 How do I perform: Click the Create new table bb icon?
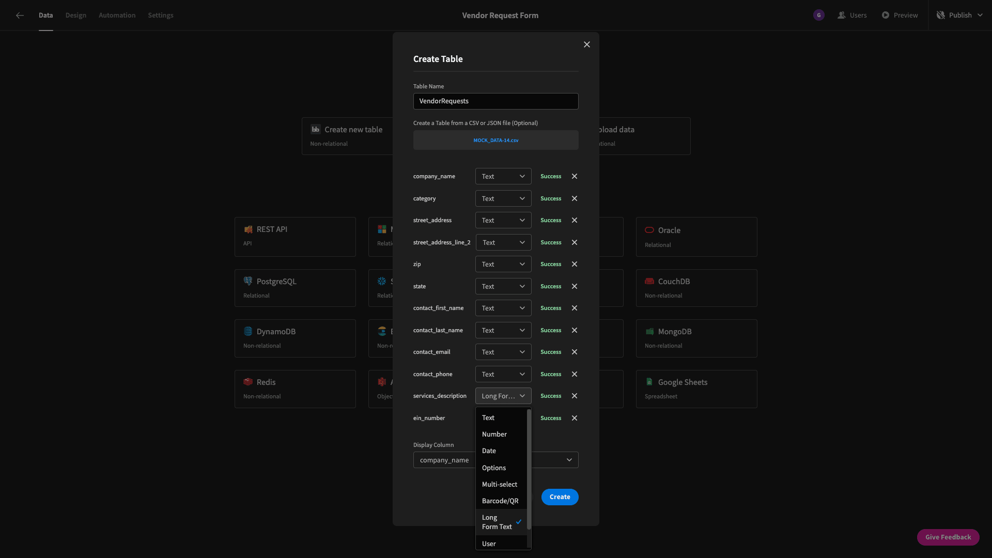[315, 129]
